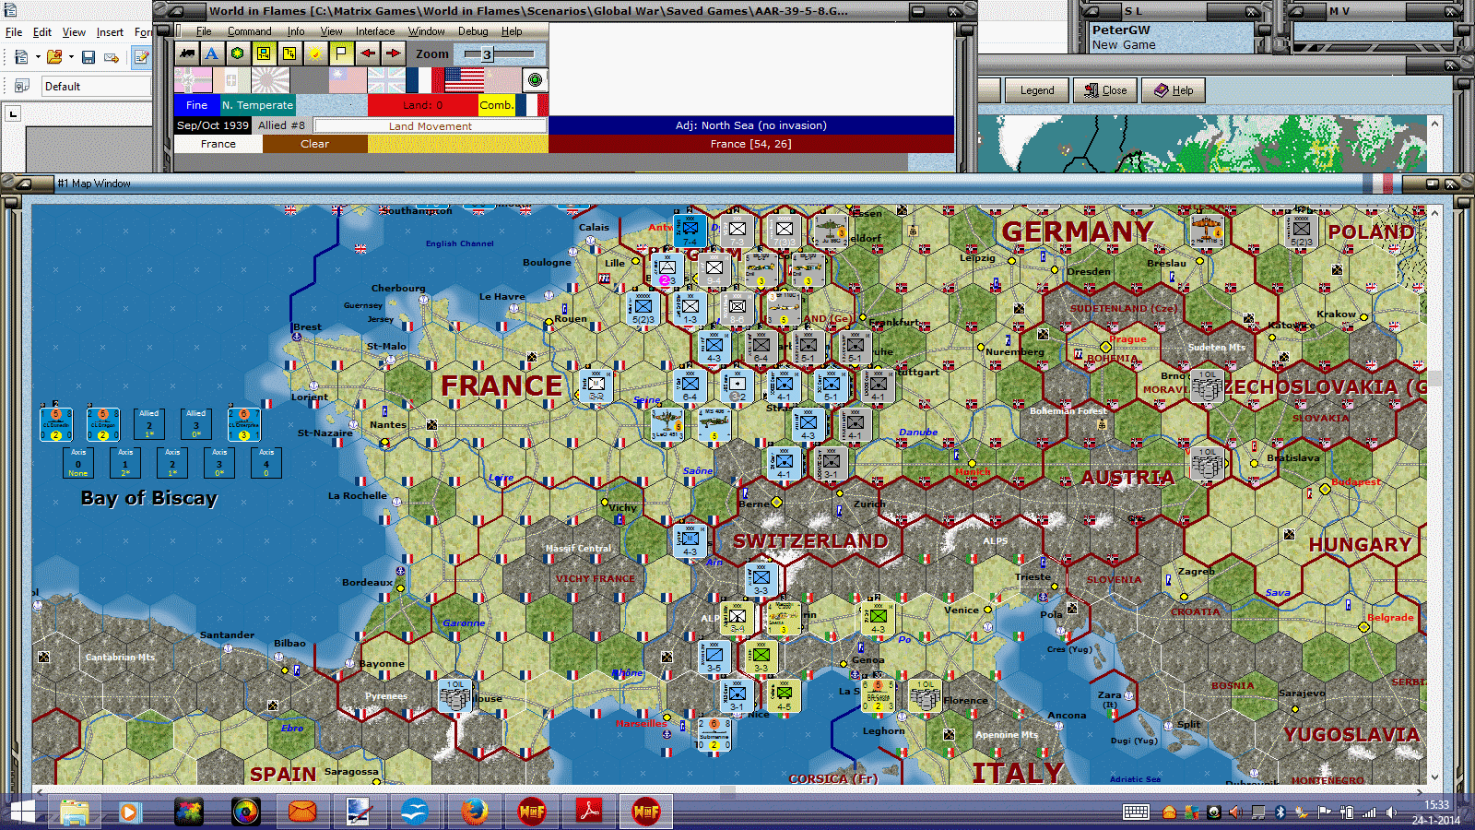Click the sun weather toolbar icon
Viewport: 1475px width, 830px height.
313,53
